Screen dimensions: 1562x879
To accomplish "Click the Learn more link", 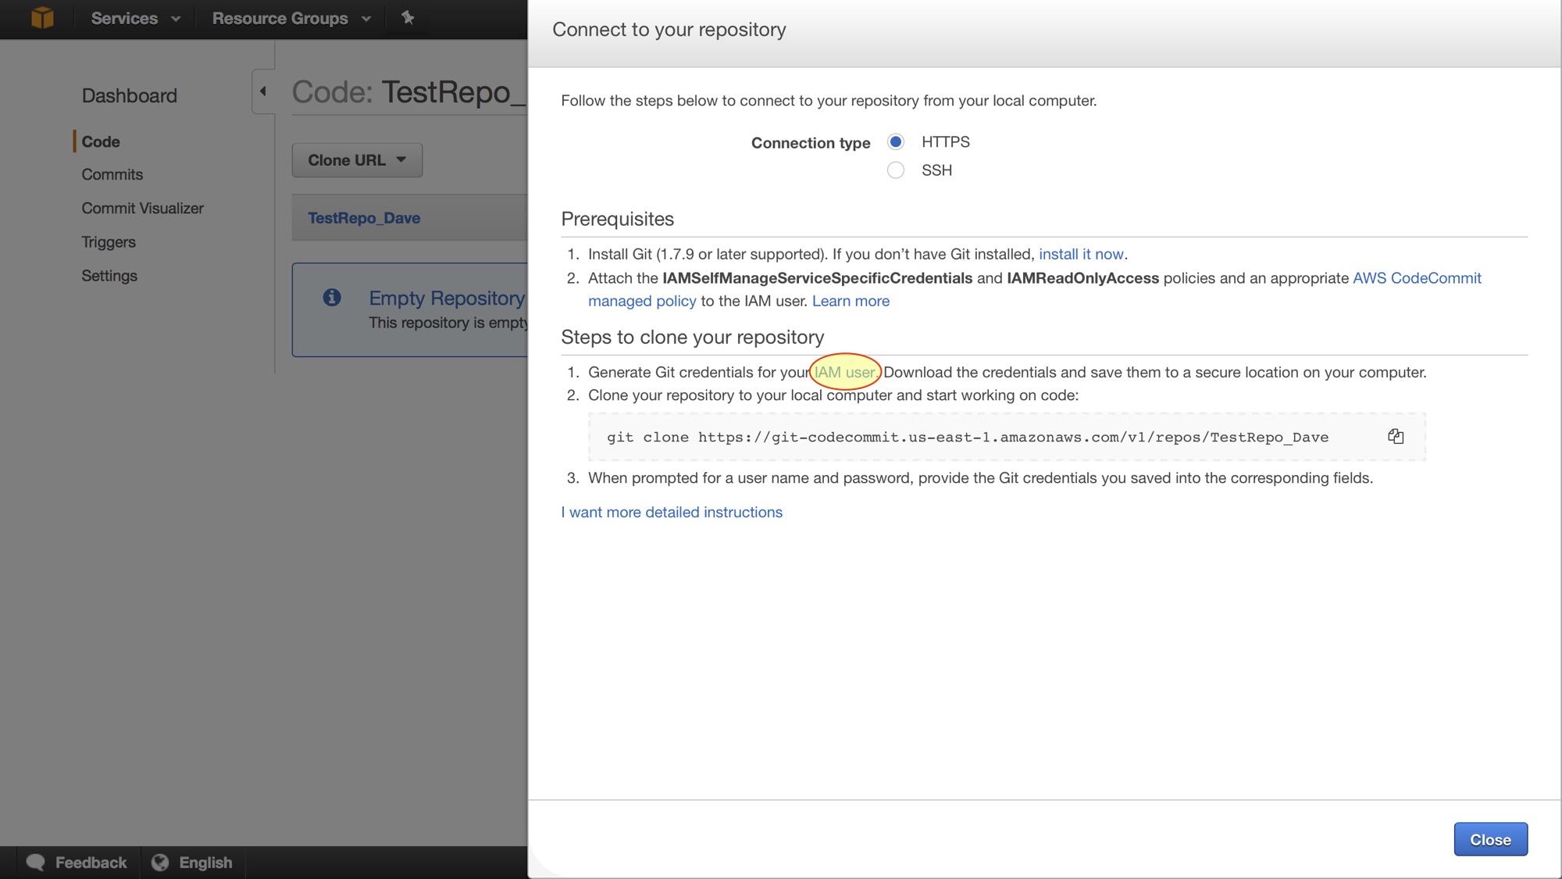I will [x=851, y=301].
